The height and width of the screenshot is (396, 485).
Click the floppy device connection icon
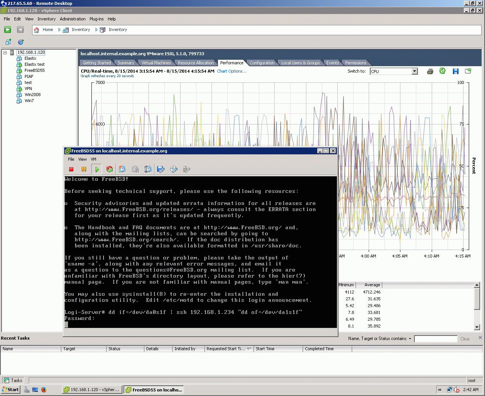click(x=161, y=169)
